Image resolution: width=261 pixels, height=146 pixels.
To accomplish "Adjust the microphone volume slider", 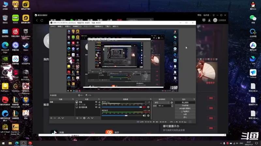I will [122, 107].
